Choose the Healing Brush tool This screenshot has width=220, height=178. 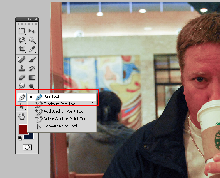click(x=22, y=60)
